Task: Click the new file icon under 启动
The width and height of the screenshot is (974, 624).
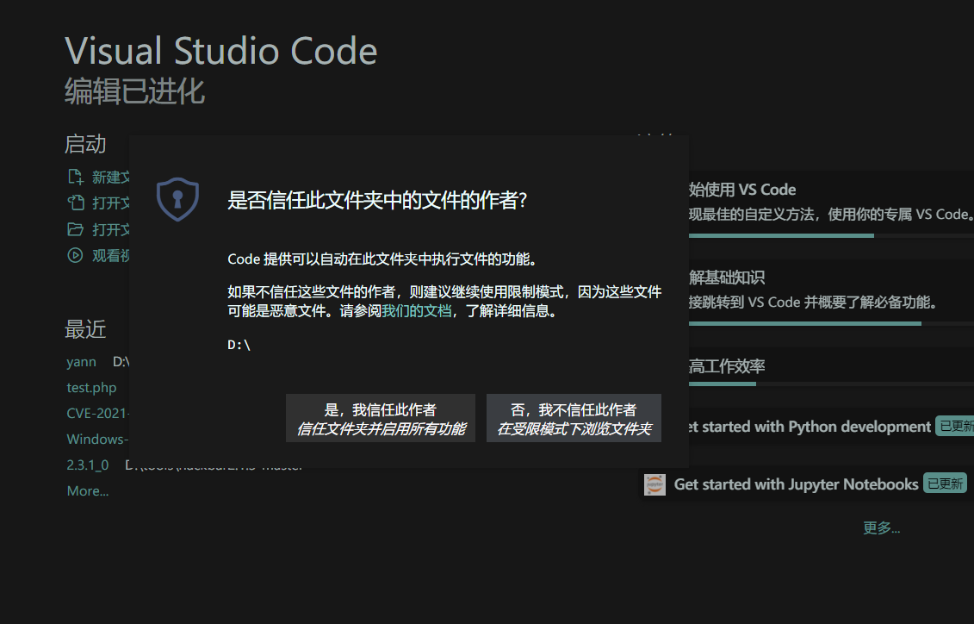Action: pyautogui.click(x=75, y=178)
